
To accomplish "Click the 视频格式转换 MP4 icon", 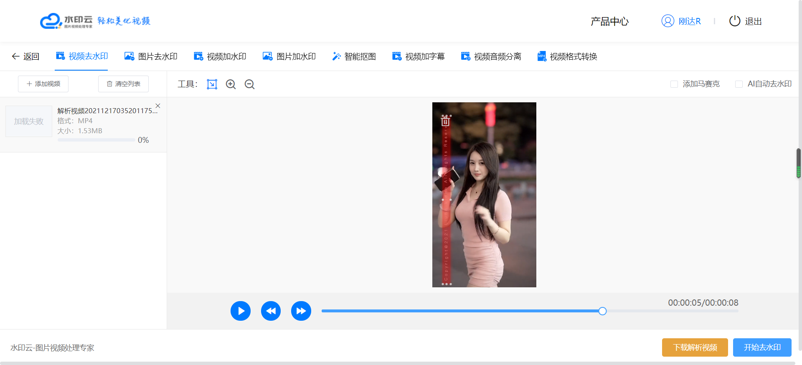I will click(542, 56).
